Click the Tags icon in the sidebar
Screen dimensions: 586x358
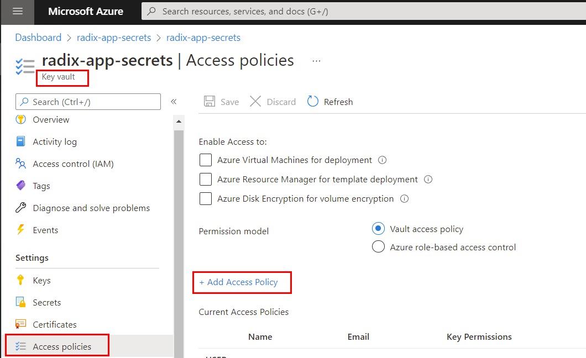[20, 186]
